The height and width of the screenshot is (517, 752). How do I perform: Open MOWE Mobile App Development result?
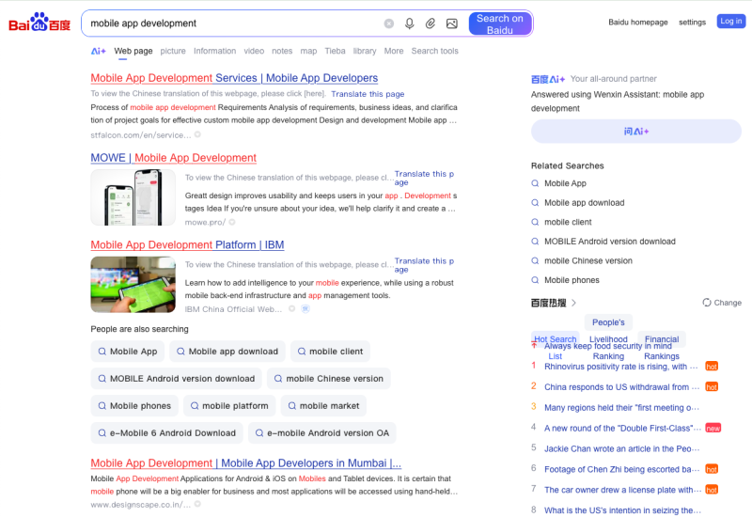pyautogui.click(x=174, y=158)
